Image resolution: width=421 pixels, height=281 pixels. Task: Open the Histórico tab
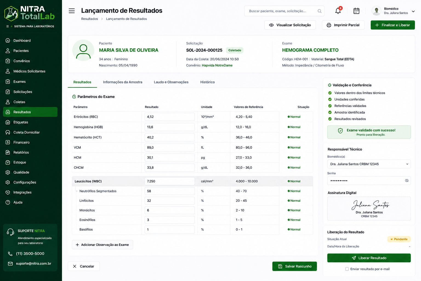207,82
